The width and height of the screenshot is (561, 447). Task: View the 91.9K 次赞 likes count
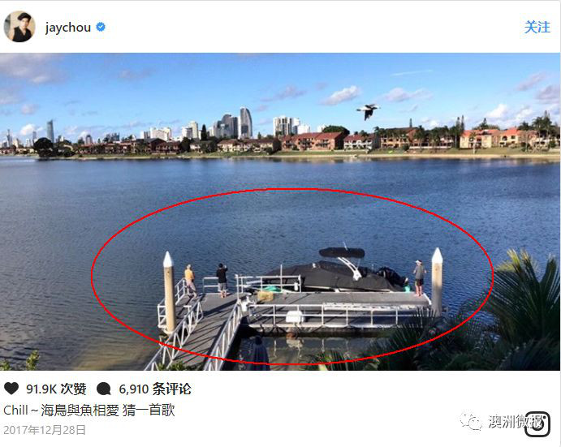(56, 389)
